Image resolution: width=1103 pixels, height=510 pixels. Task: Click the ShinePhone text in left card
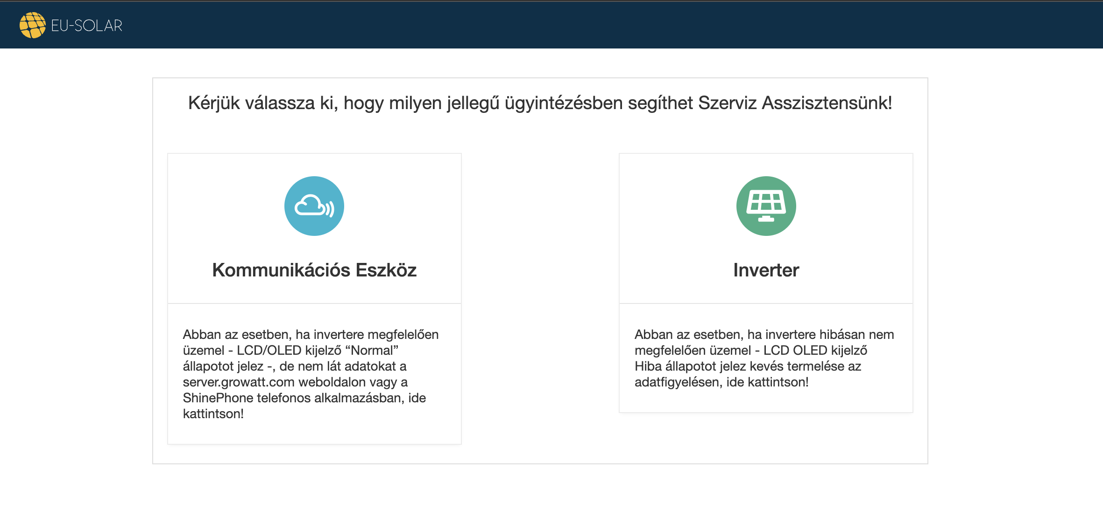[x=218, y=398]
